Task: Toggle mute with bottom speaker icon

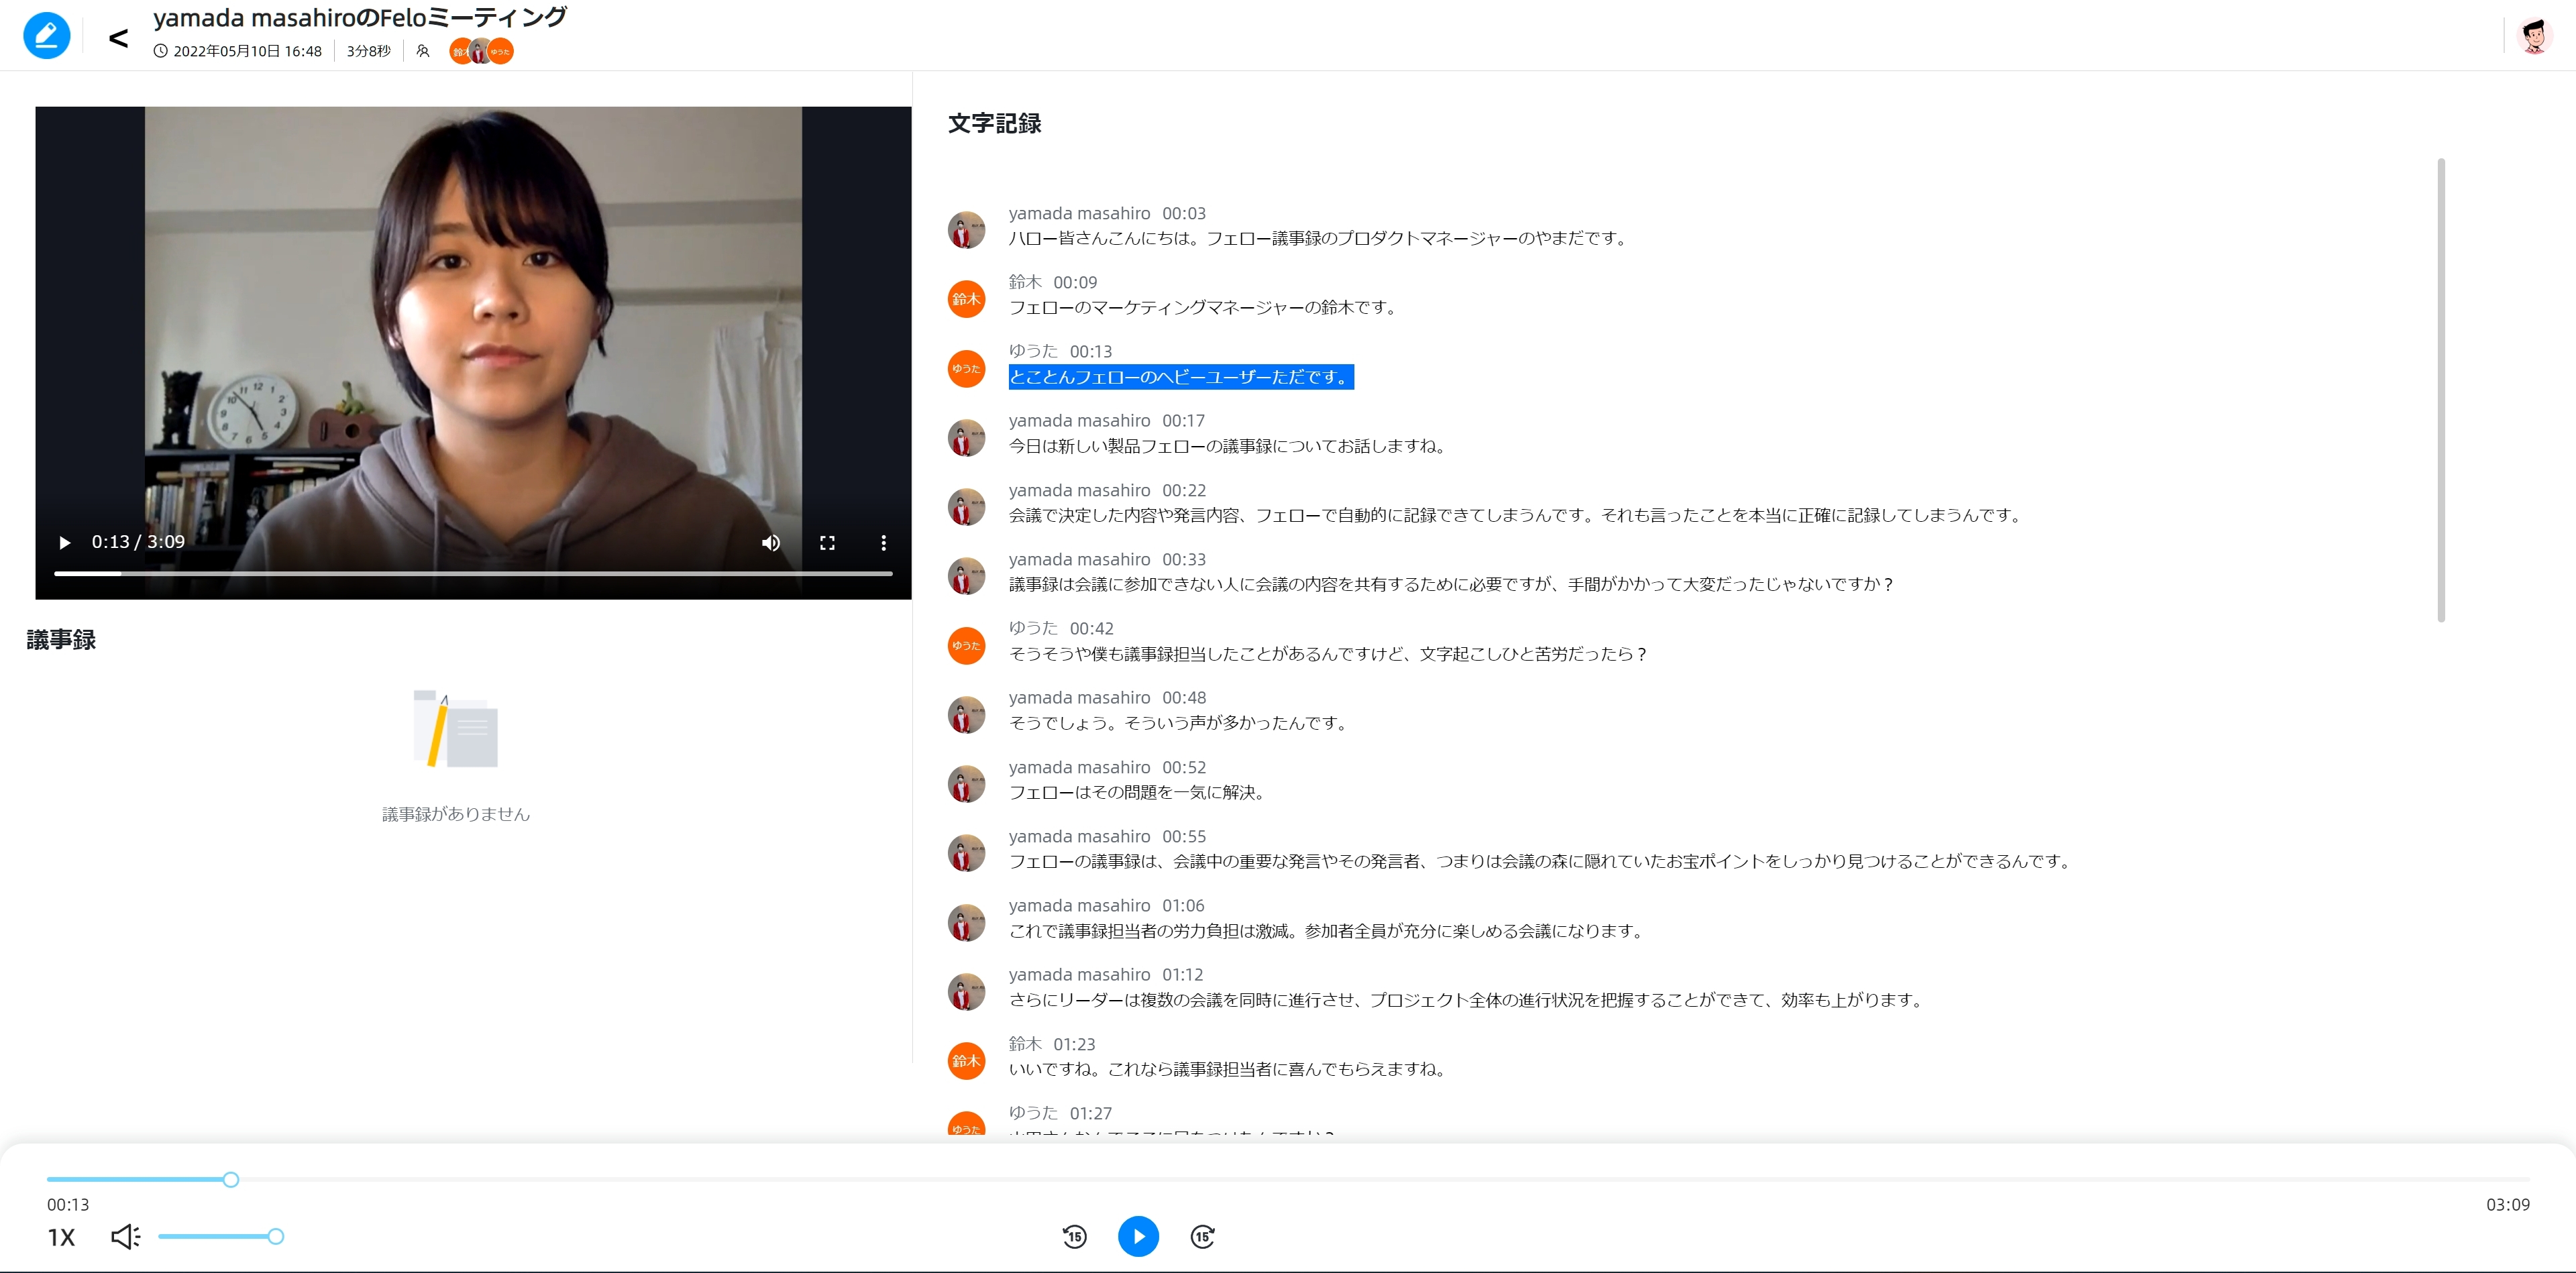Action: pyautogui.click(x=125, y=1237)
